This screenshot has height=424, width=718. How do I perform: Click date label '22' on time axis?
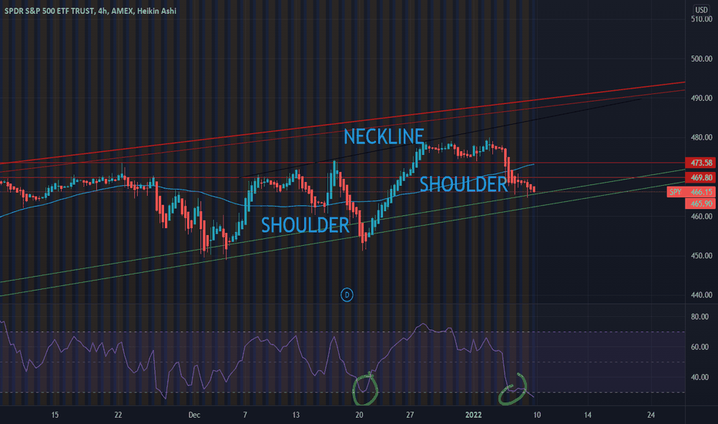coord(118,415)
